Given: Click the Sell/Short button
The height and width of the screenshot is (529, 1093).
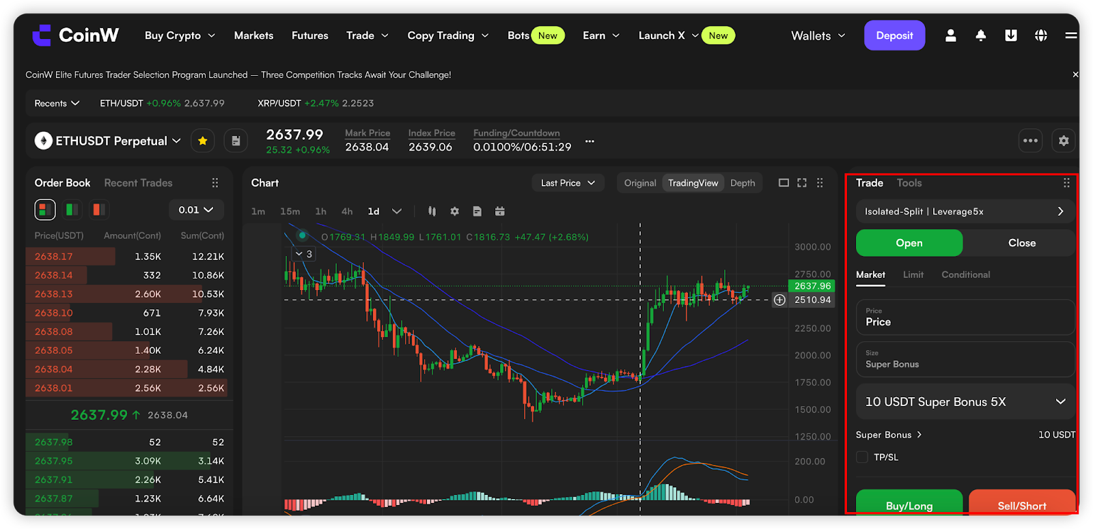Looking at the screenshot, I should pyautogui.click(x=1022, y=502).
